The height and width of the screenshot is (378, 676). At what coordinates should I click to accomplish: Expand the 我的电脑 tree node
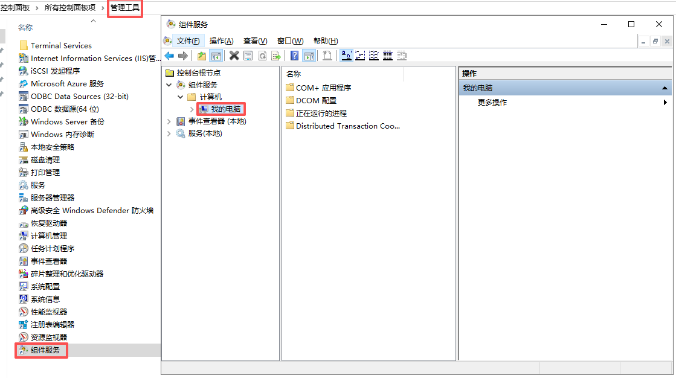coord(192,109)
